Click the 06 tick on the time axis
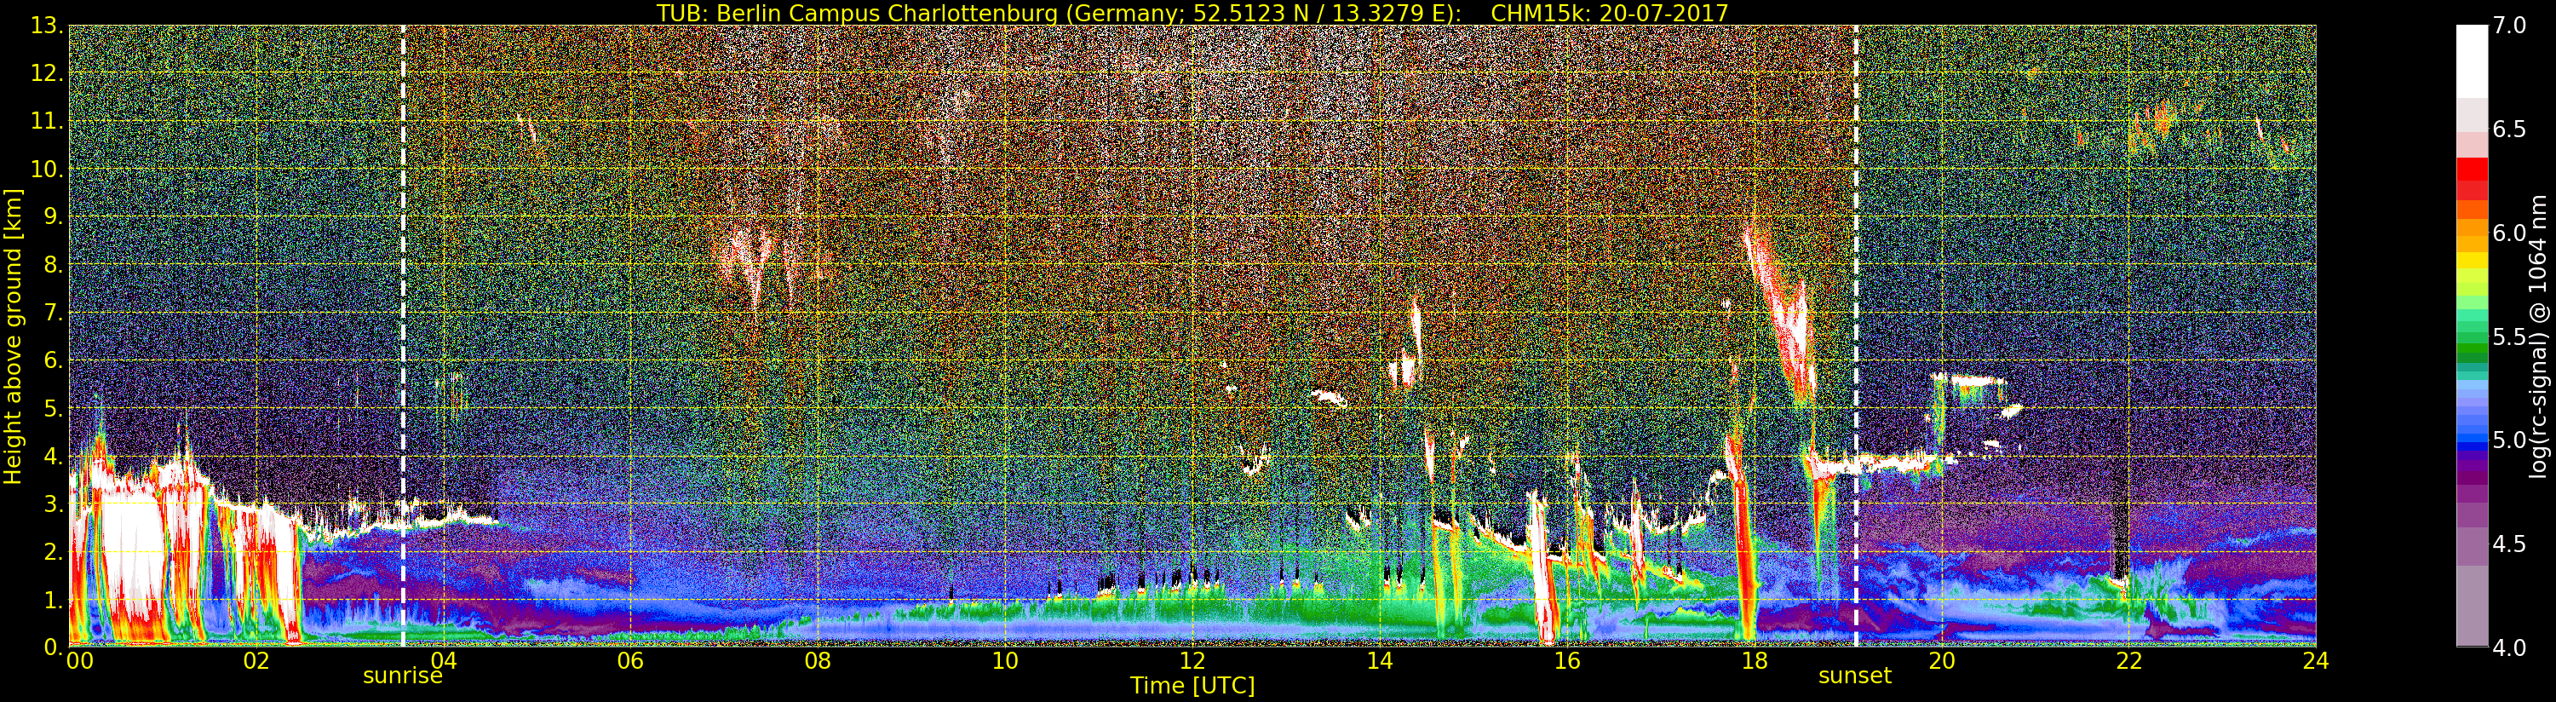This screenshot has height=702, width=2556. (x=630, y=660)
